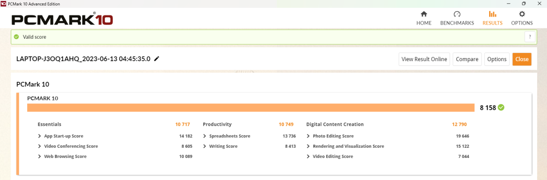
Task: Expand the Writing Score row
Action: (205, 146)
